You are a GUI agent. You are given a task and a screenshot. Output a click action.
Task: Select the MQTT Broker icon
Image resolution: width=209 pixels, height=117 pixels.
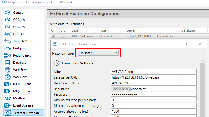[8, 91]
